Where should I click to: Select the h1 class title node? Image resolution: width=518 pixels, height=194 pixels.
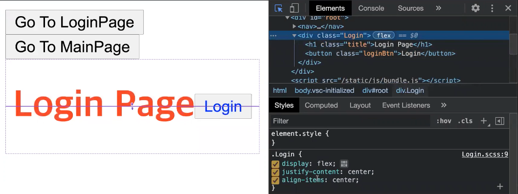368,44
